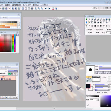
Task: Choose the outlined circle draw shape
Action: click(98, 26)
